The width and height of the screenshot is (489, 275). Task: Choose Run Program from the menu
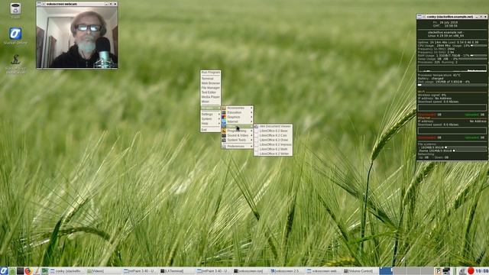click(211, 73)
